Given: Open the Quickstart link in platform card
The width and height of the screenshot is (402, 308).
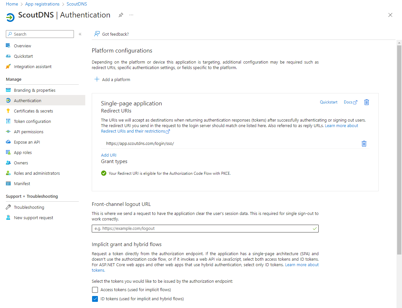Looking at the screenshot, I should tap(329, 102).
